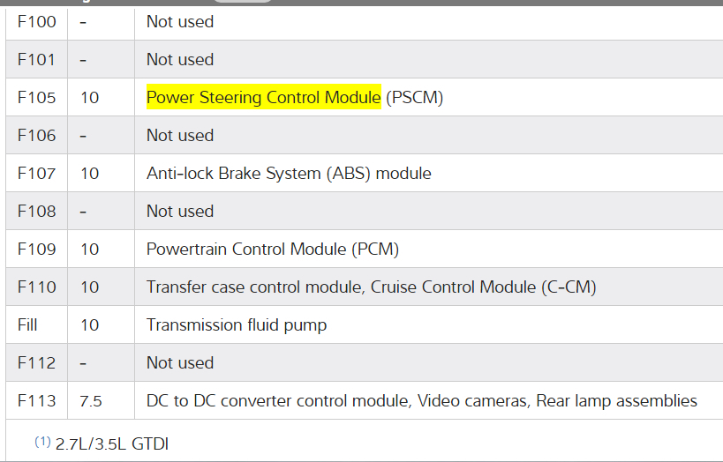Select the F106 fuse number

coord(36,136)
